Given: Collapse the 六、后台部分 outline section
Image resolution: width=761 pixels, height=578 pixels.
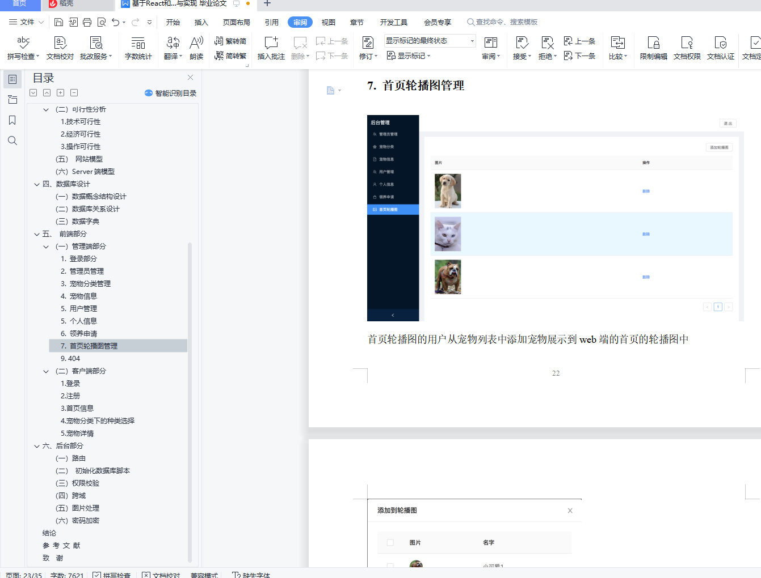Looking at the screenshot, I should tap(37, 446).
